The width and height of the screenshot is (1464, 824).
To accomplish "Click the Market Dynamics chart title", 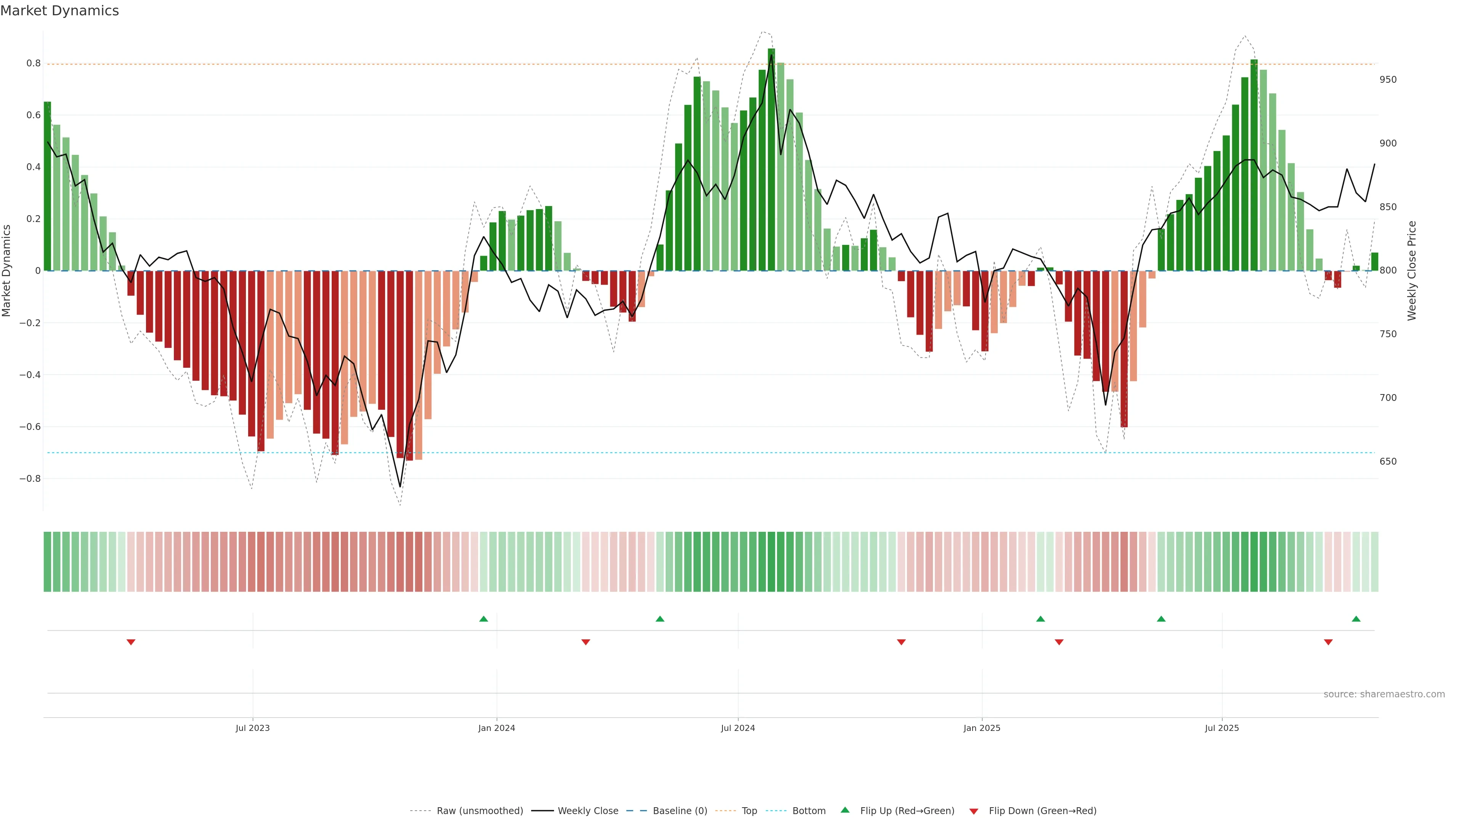I will [x=60, y=11].
